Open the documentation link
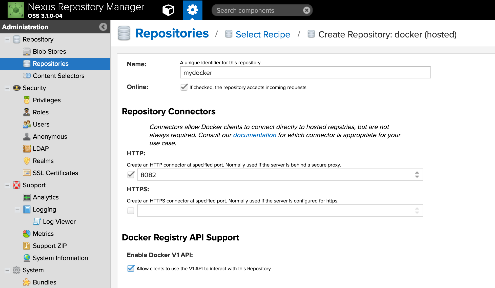 [x=255, y=135]
